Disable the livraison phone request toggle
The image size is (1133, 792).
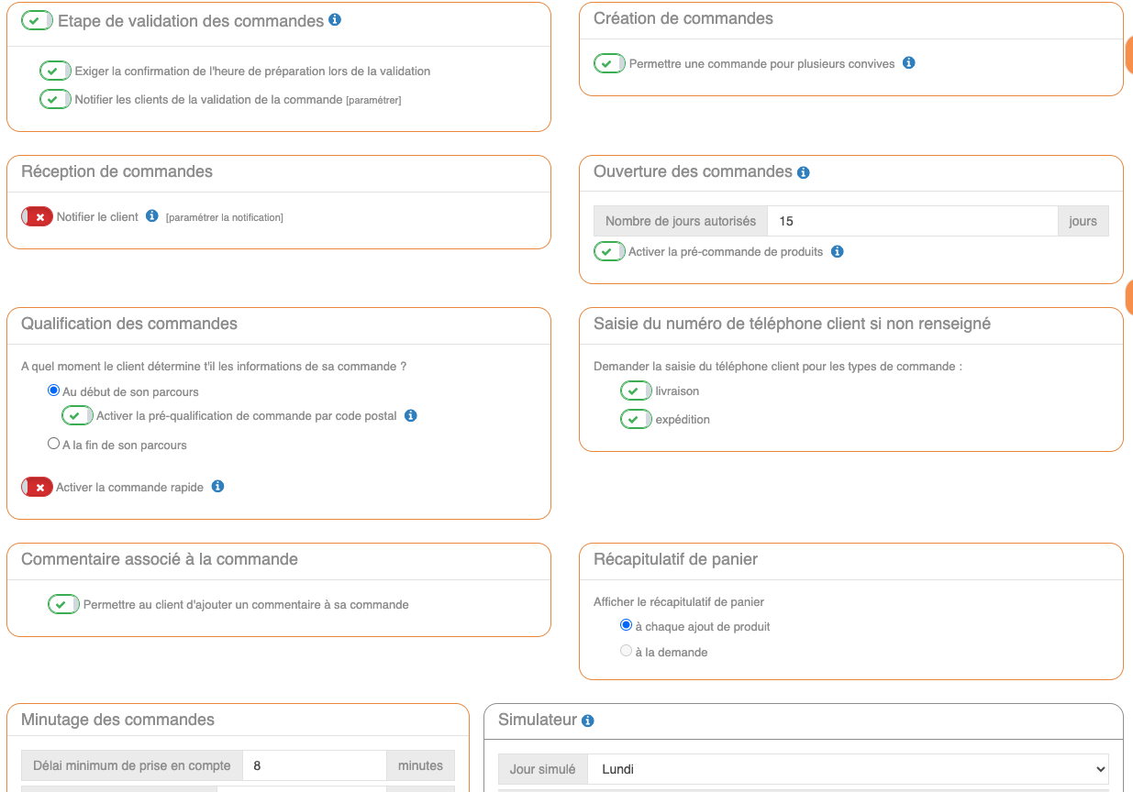point(636,391)
